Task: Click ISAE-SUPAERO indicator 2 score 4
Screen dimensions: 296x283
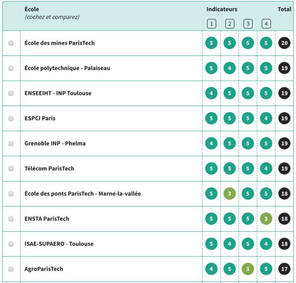Action: (229, 244)
